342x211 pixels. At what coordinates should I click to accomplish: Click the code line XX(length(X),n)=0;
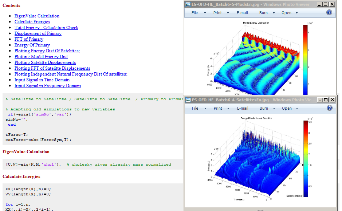(28, 189)
